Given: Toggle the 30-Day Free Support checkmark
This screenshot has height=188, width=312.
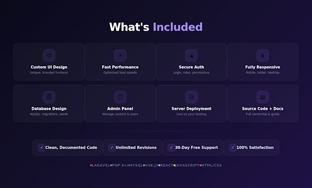Looking at the screenshot, I should (171, 148).
